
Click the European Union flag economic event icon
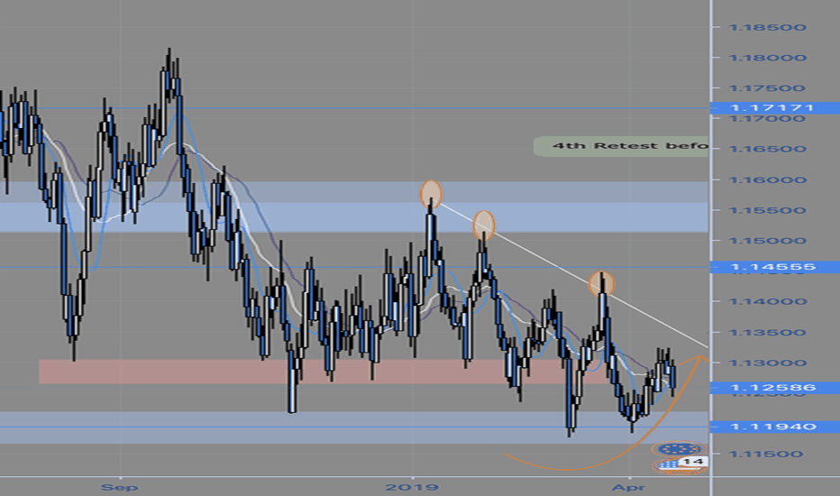679,449
